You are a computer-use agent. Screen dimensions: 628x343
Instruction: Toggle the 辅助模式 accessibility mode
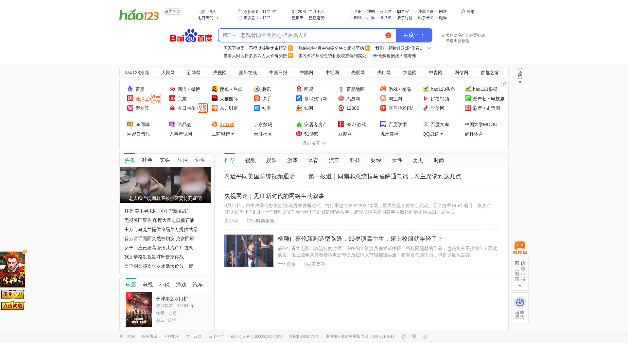[520, 307]
